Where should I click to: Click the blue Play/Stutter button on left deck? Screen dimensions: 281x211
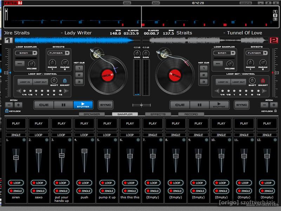point(83,105)
